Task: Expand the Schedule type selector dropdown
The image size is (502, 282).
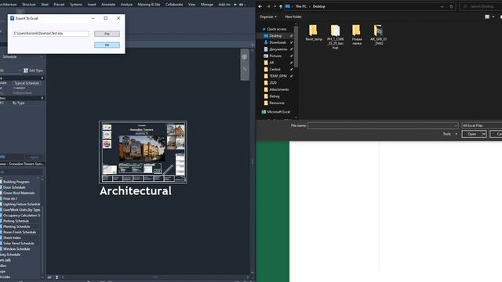Action: (42, 57)
